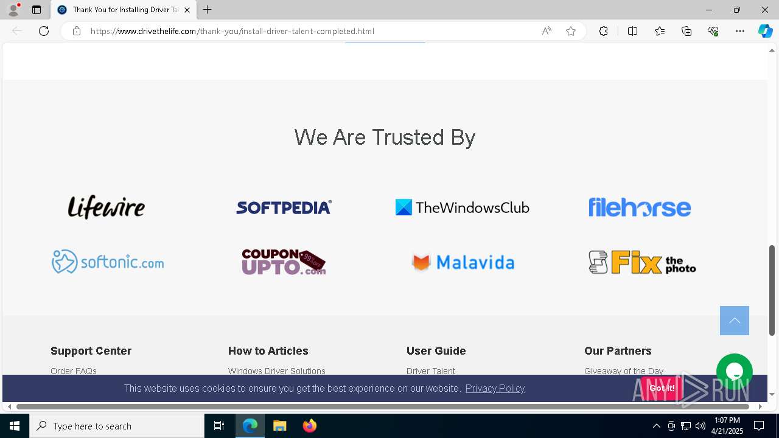The image size is (779, 438).
Task: Open Browser essentials
Action: [713, 31]
